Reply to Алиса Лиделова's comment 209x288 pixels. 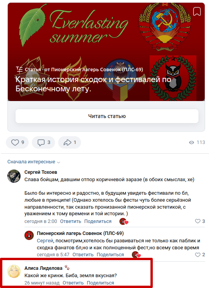point(73,283)
